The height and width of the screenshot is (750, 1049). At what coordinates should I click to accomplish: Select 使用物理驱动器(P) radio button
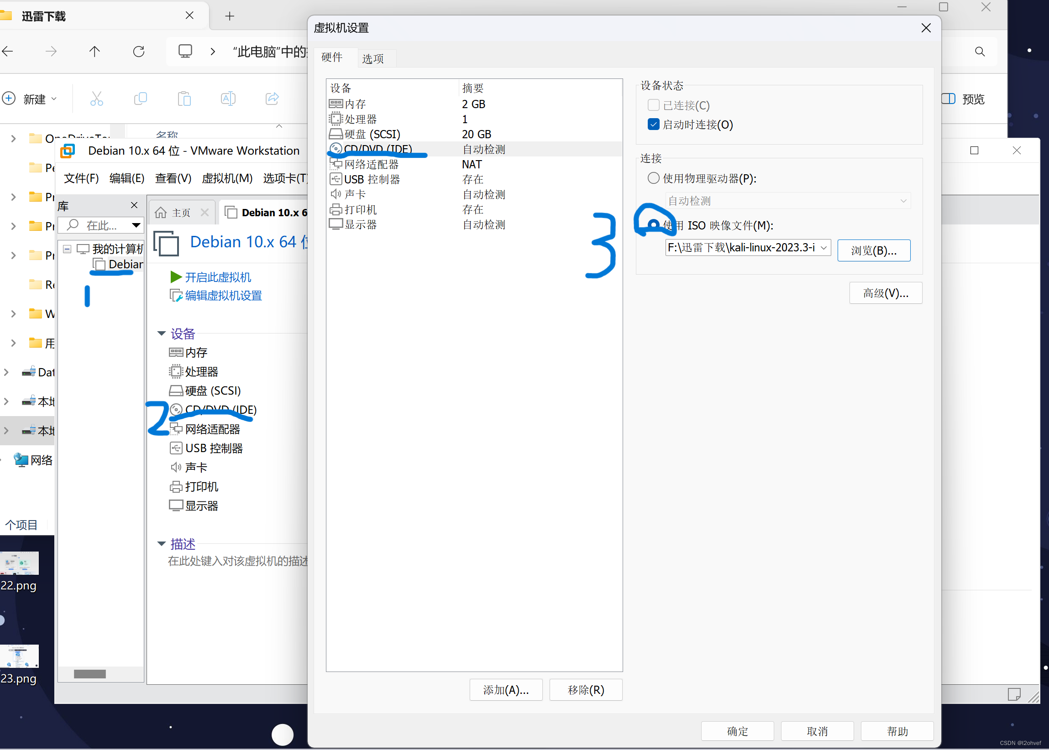click(653, 178)
